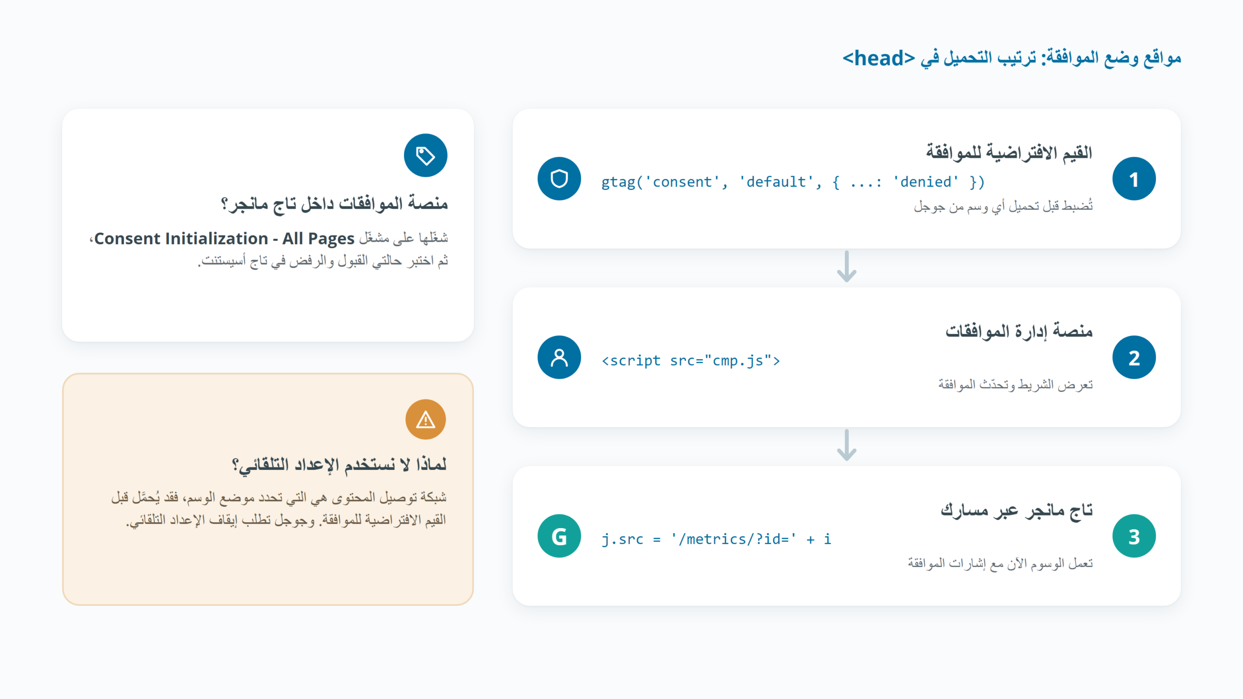The height and width of the screenshot is (699, 1243).
Task: Click the slide title containing <head>
Action: pos(1011,58)
